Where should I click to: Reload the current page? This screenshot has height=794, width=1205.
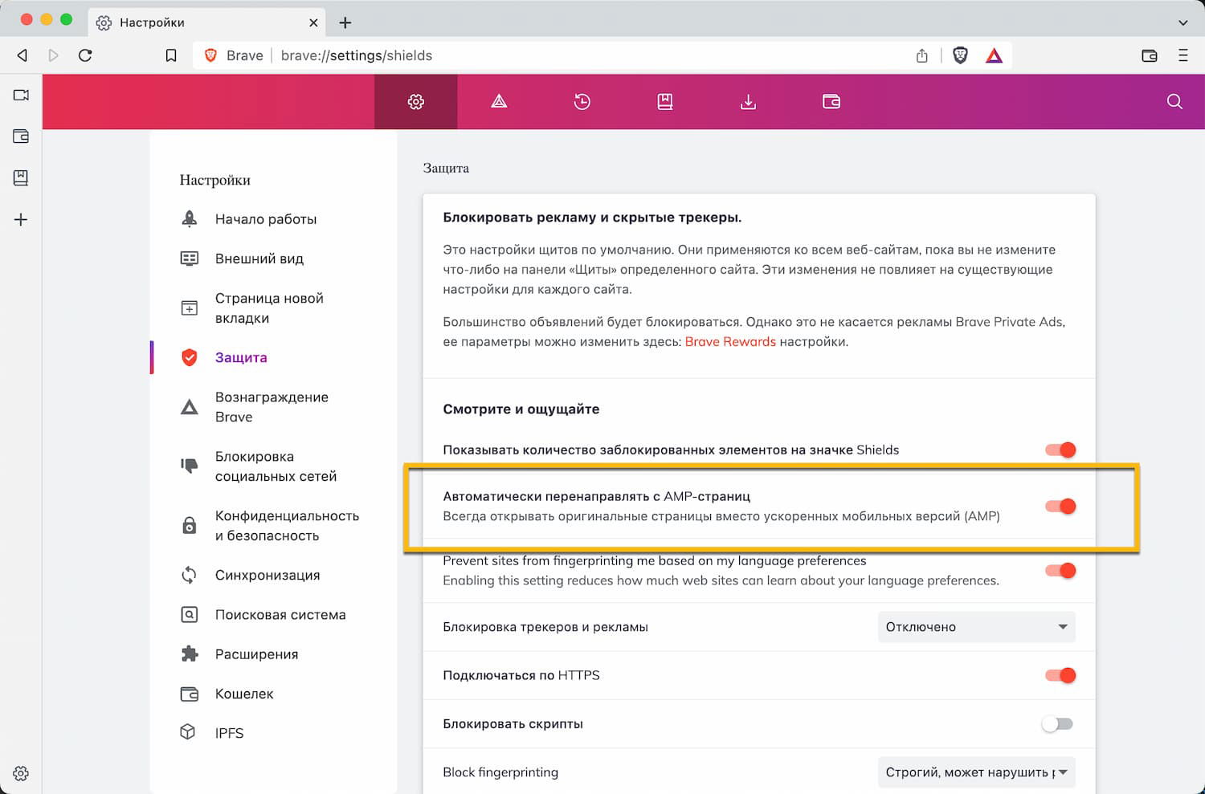coord(85,55)
